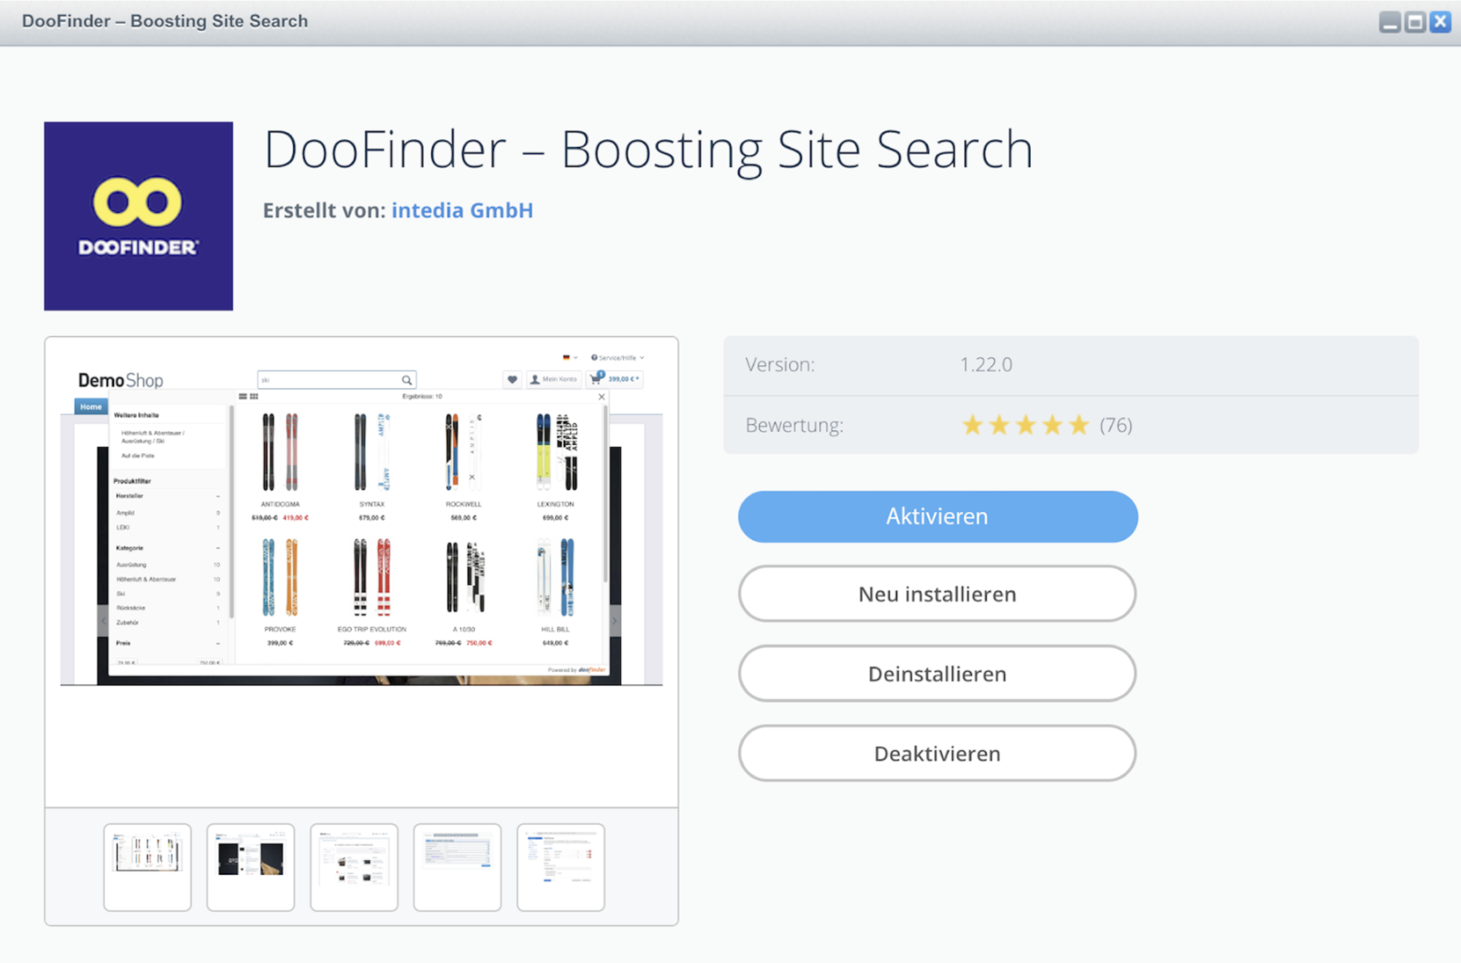Minimize the DooFinder window
1461x963 pixels.
tap(1389, 22)
